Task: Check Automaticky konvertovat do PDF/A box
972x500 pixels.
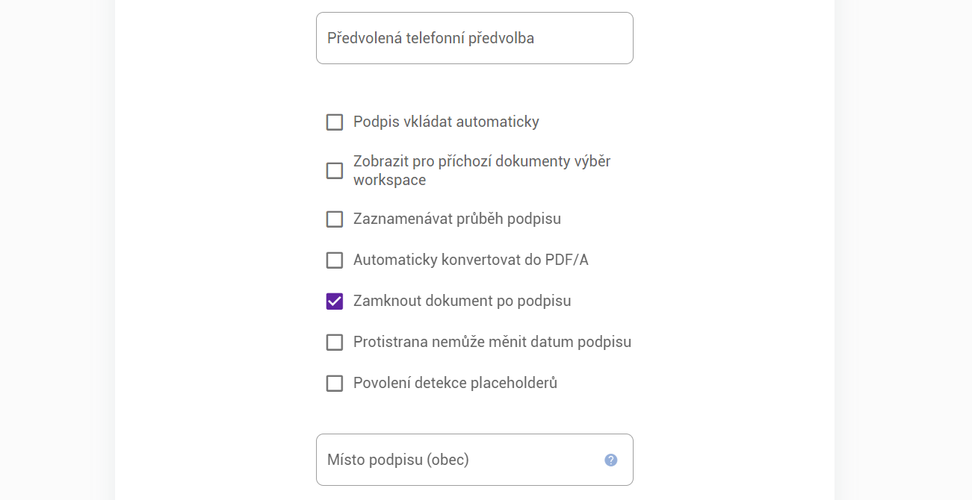Action: coord(335,260)
